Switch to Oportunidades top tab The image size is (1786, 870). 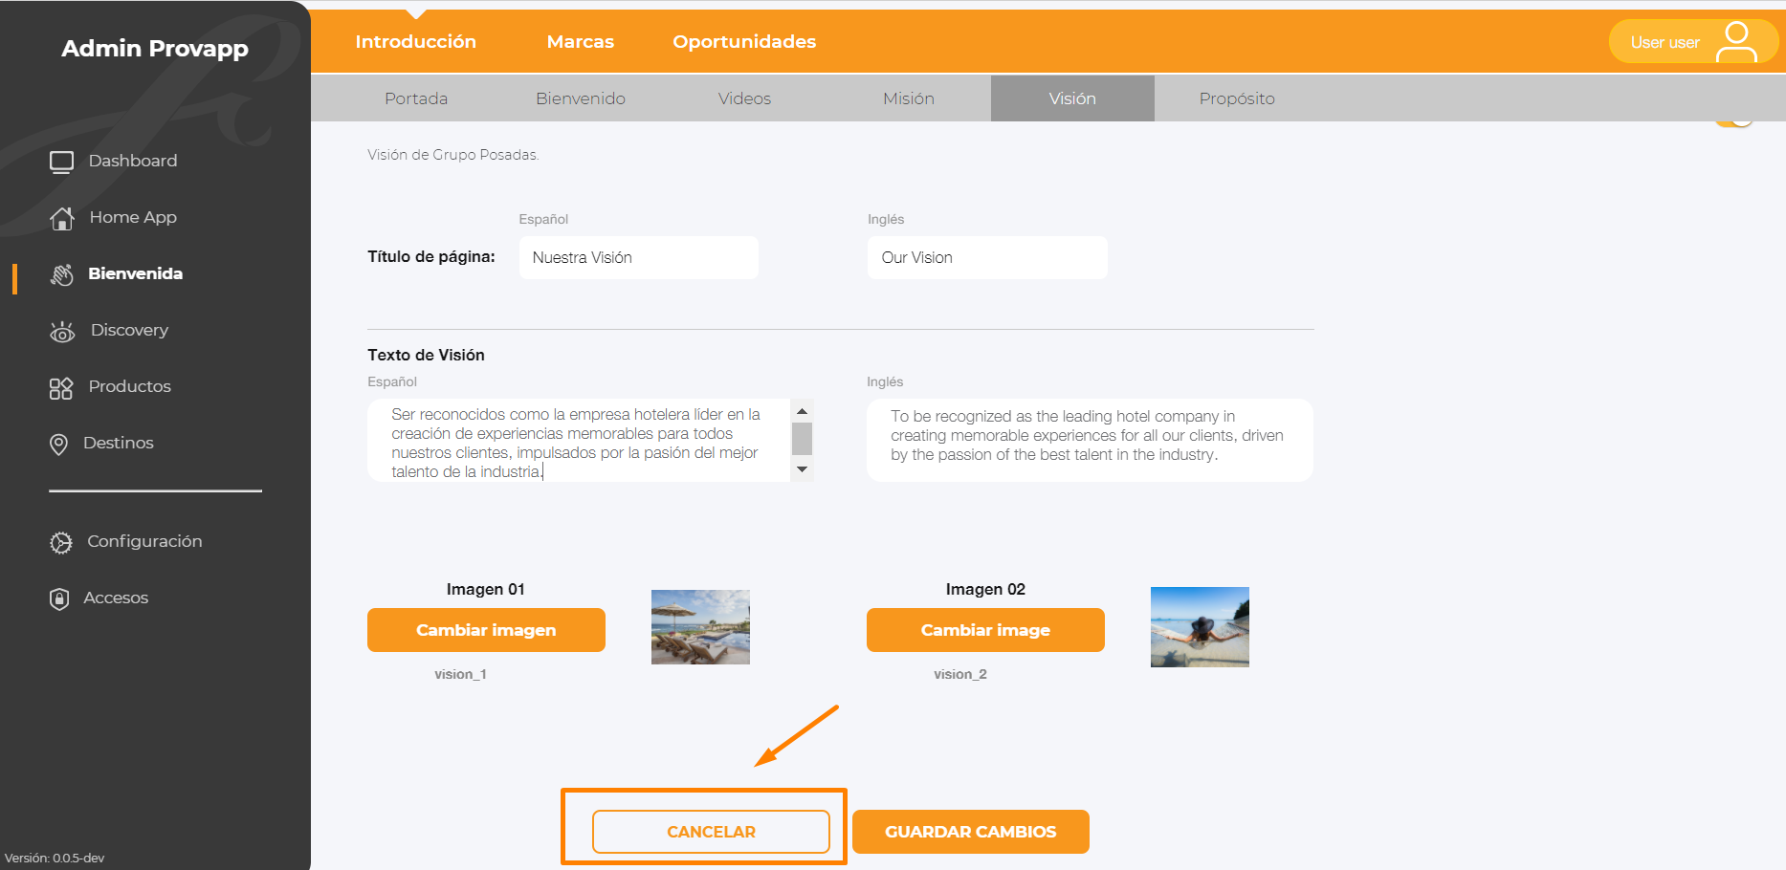tap(744, 41)
